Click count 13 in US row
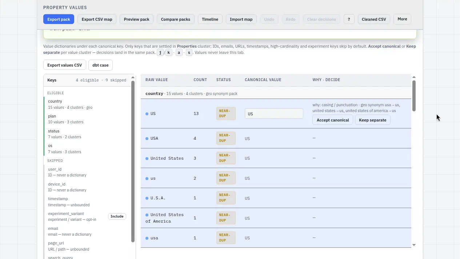The height and width of the screenshot is (259, 460). pos(196,113)
